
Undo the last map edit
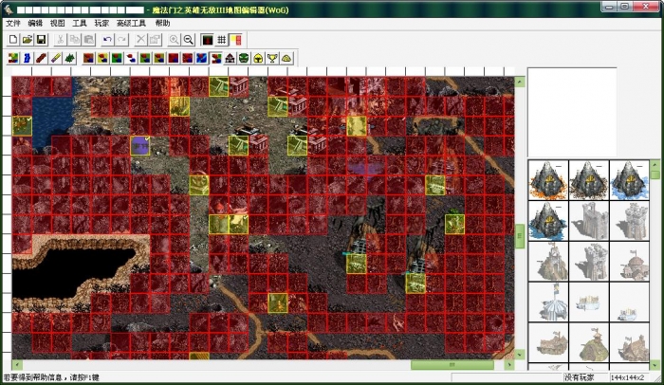coord(107,40)
